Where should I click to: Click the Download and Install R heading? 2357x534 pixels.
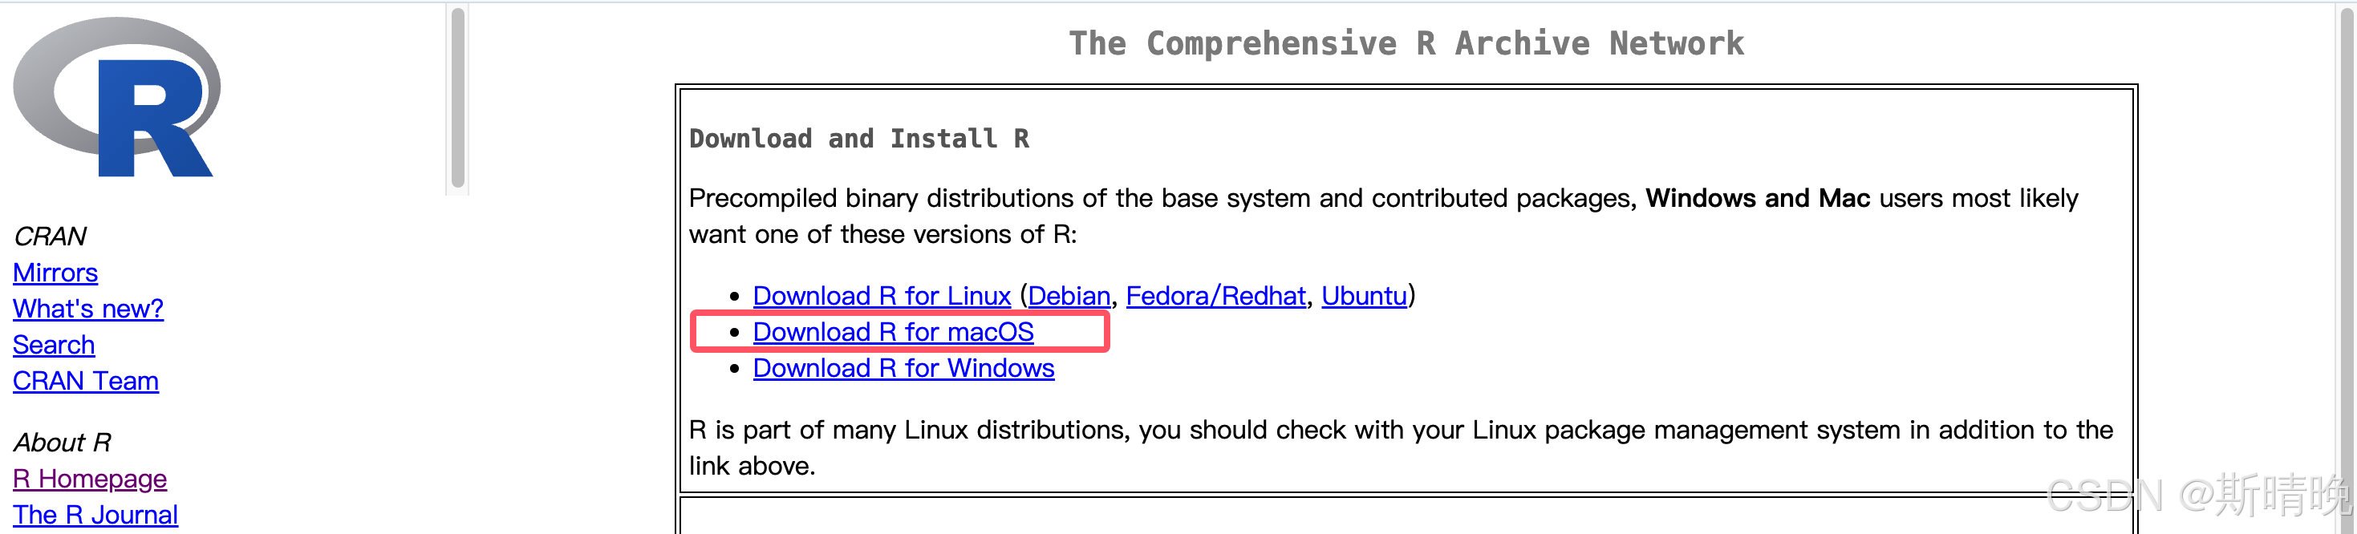click(859, 138)
